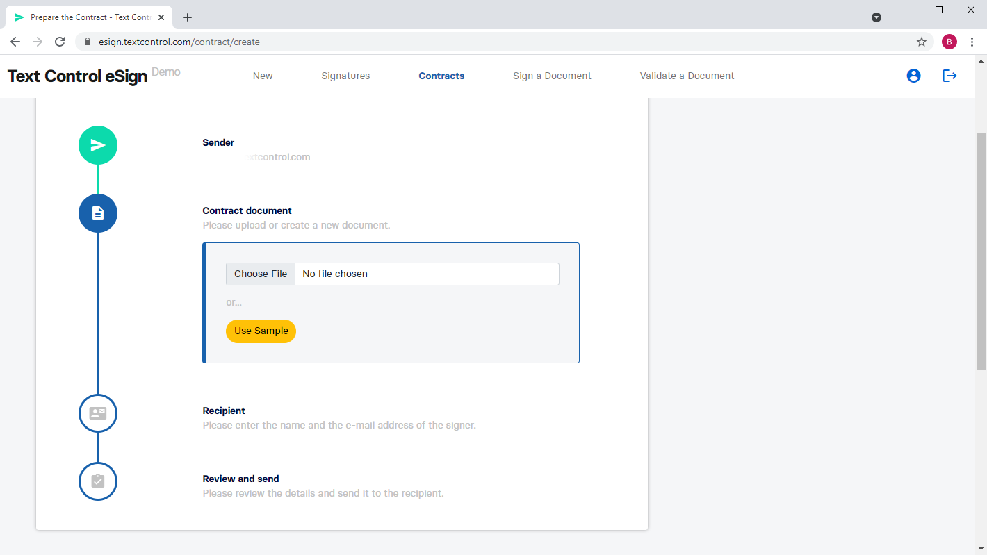Open a new browser tab
987x555 pixels.
pyautogui.click(x=187, y=17)
